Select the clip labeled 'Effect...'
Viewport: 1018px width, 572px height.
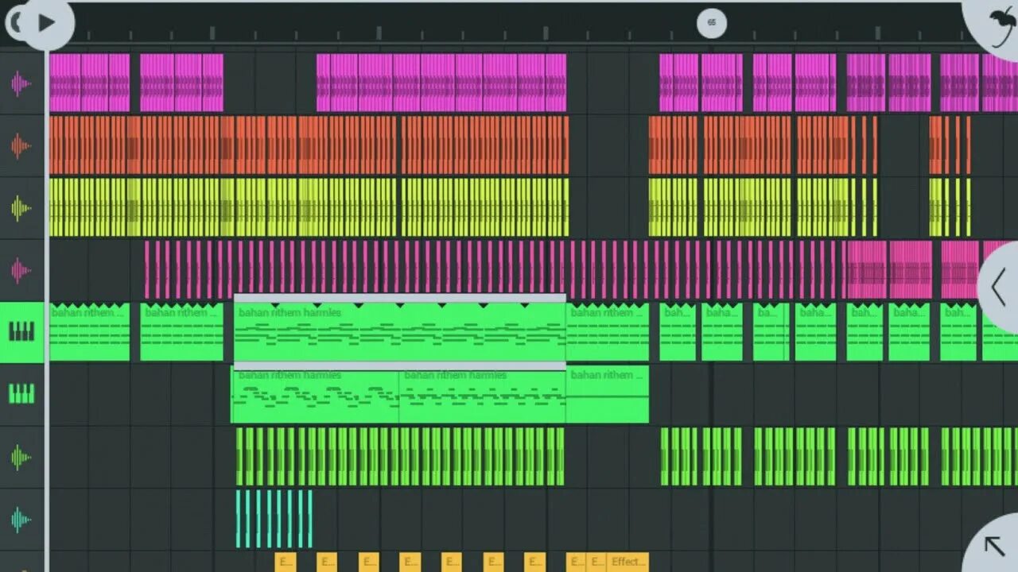pyautogui.click(x=628, y=562)
